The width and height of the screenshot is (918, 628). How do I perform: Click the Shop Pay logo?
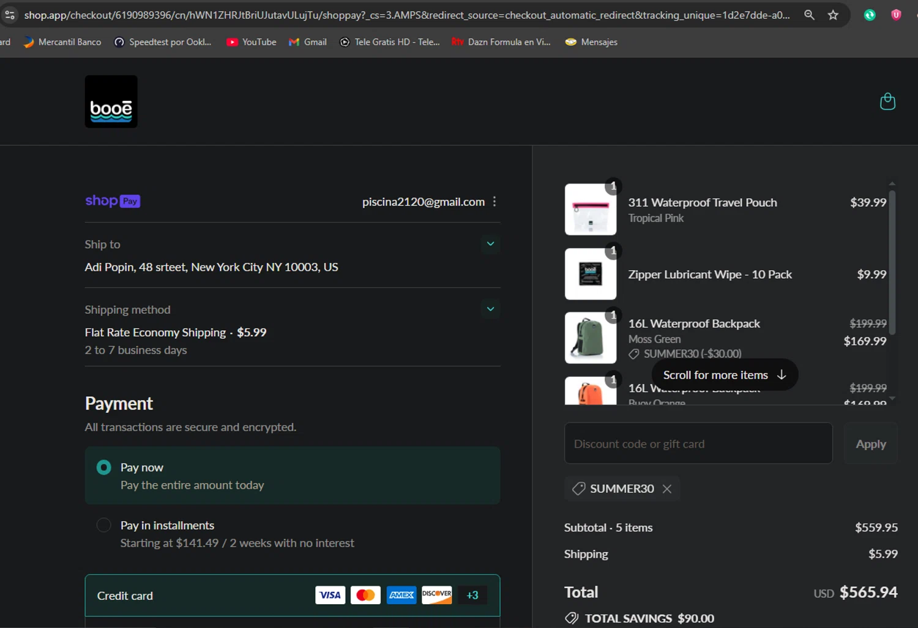(113, 201)
